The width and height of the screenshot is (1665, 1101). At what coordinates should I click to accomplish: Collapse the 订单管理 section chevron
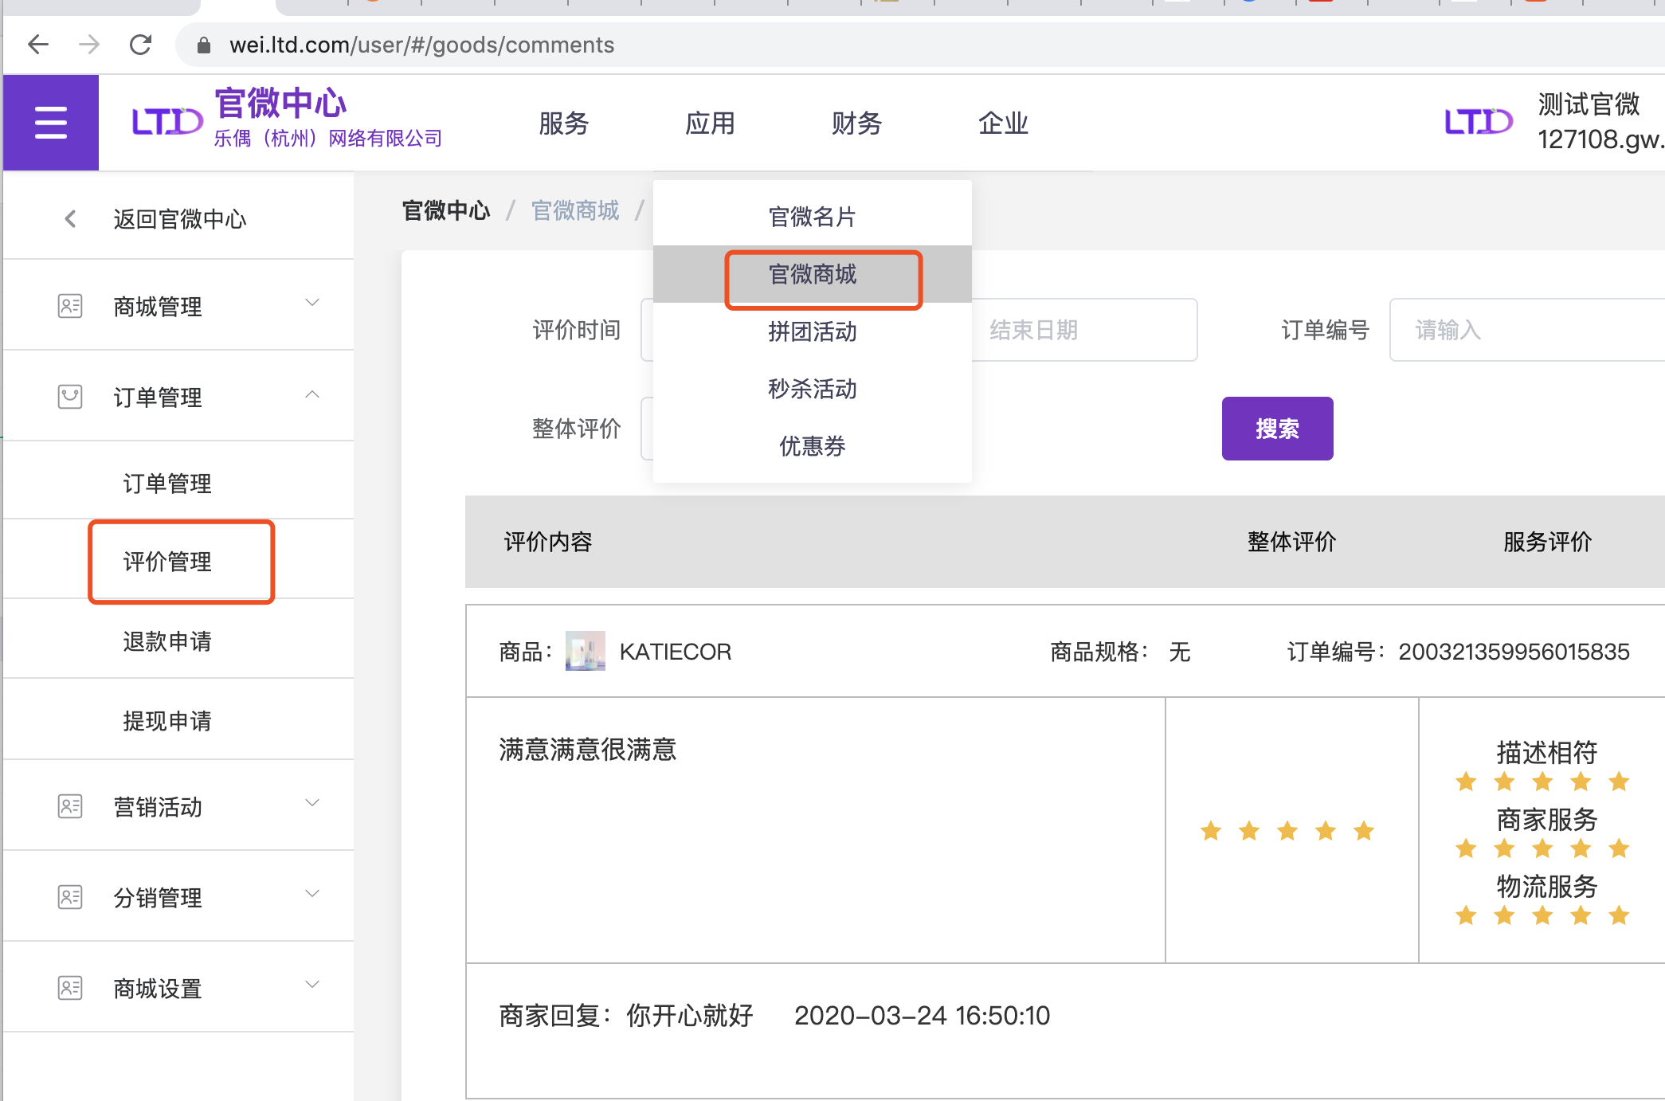click(x=312, y=394)
